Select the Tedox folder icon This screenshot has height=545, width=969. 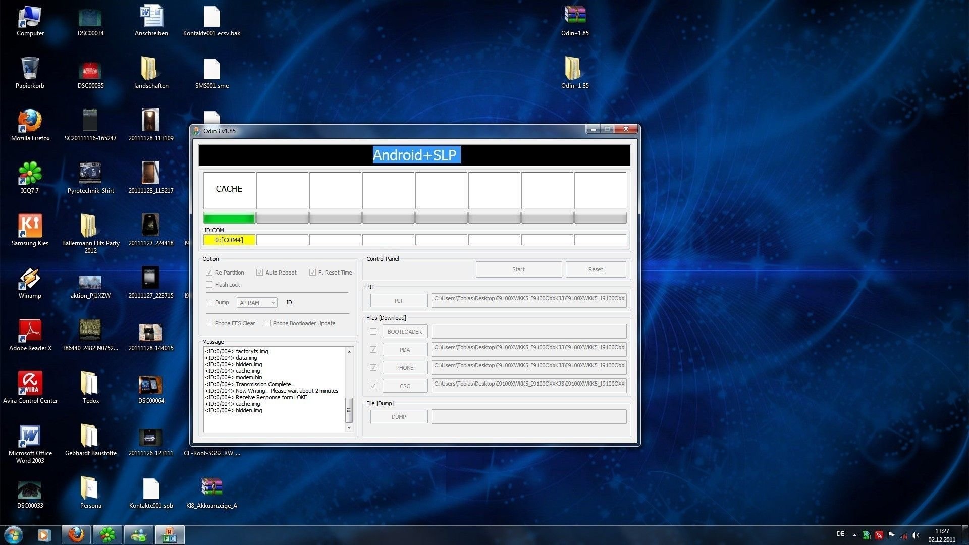(x=90, y=388)
